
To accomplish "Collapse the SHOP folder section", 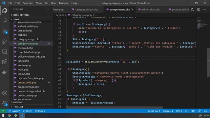I will (x=31, y=19).
